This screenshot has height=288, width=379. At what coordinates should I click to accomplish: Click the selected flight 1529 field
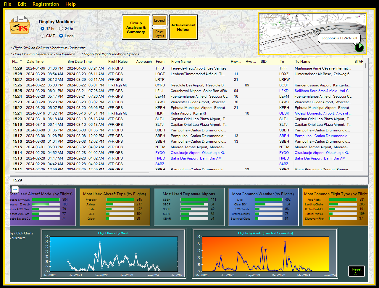(189, 180)
